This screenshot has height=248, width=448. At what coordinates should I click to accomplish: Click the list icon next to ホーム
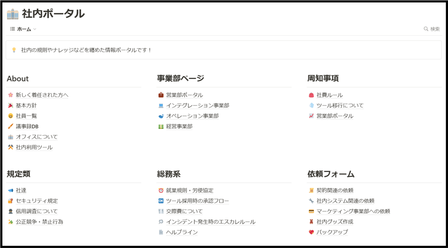pyautogui.click(x=12, y=29)
